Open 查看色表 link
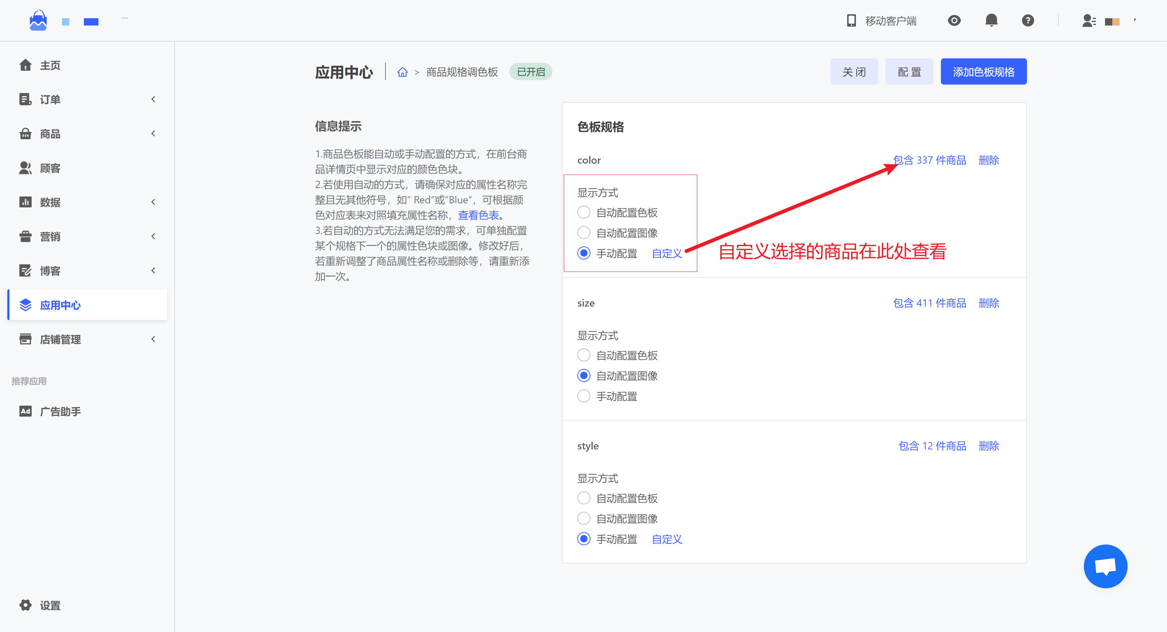The height and width of the screenshot is (632, 1167). pos(478,215)
